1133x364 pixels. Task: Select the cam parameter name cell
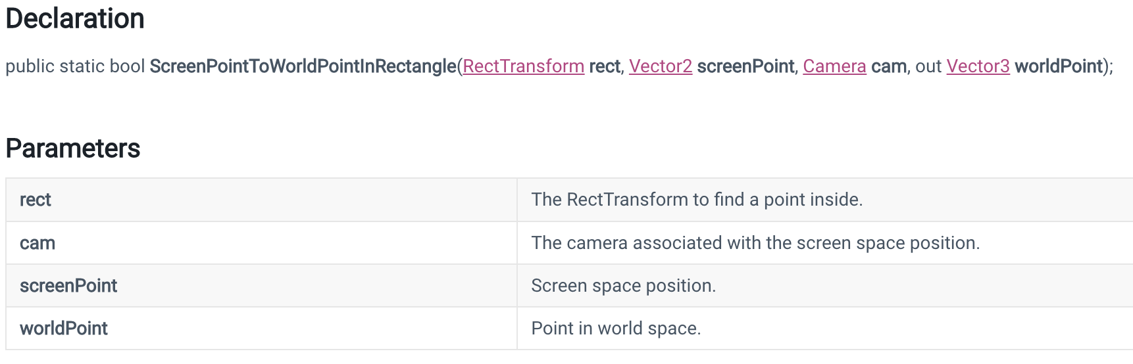261,243
